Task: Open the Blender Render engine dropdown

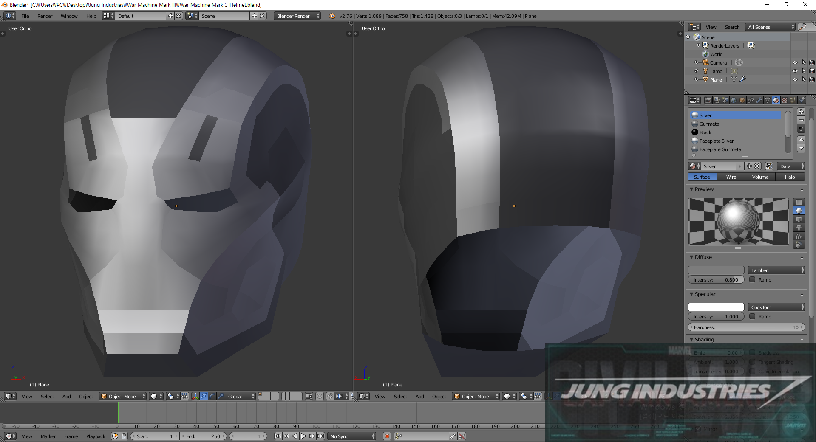Action: click(x=297, y=16)
